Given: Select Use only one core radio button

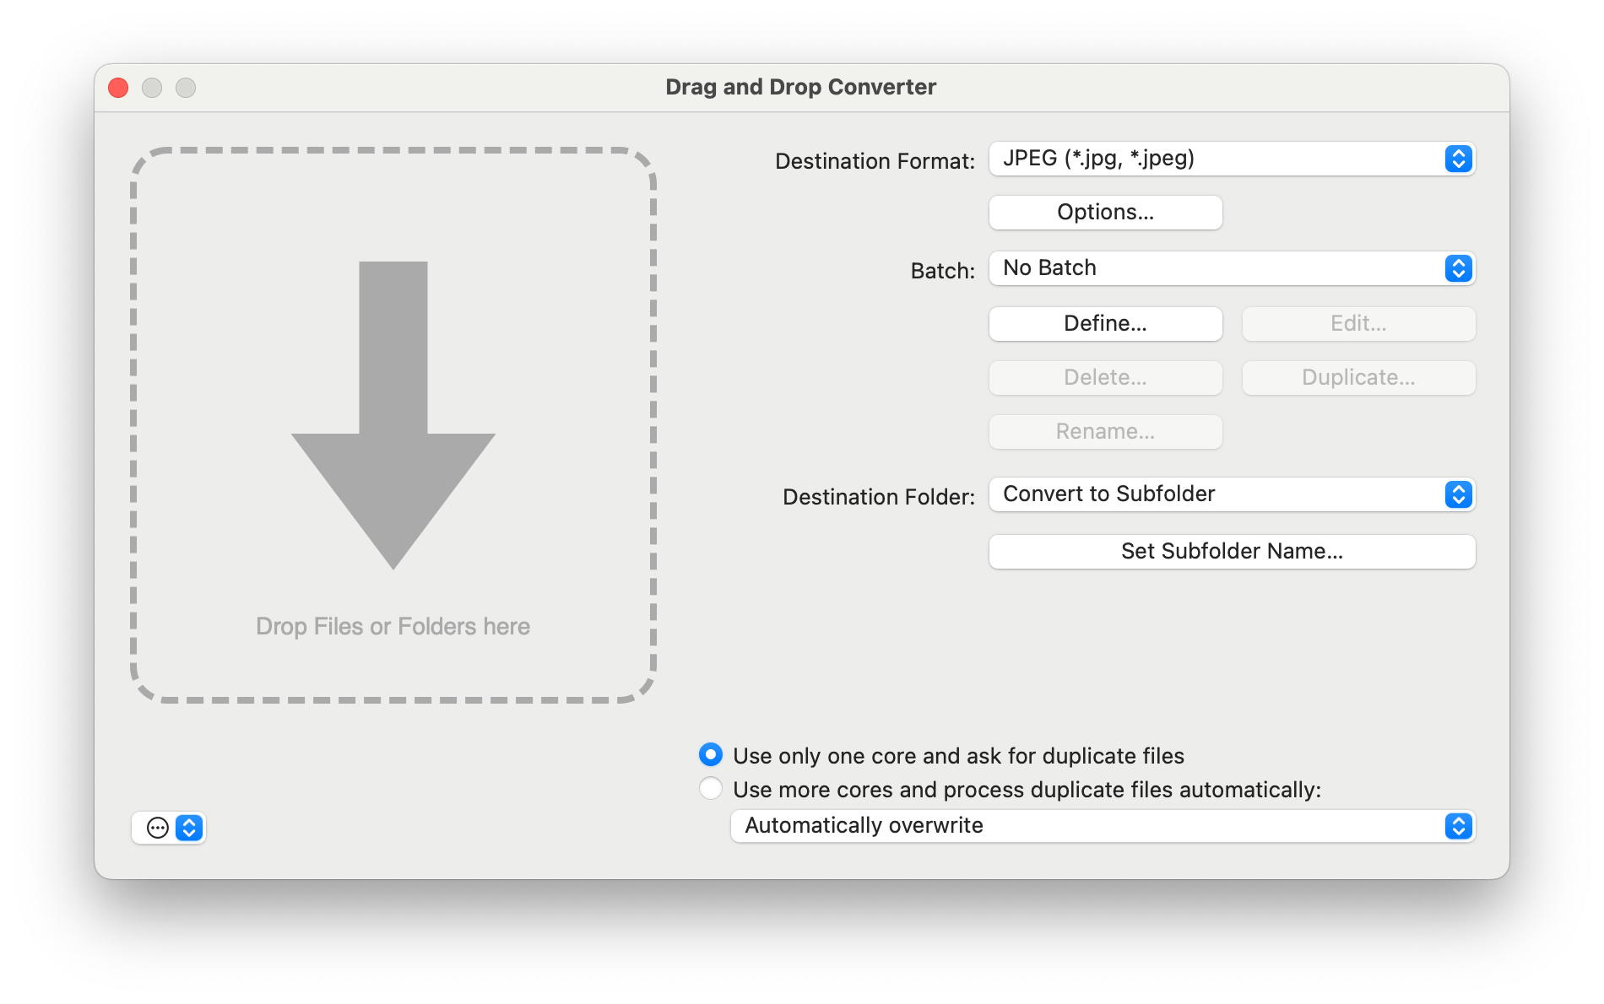Looking at the screenshot, I should 711,754.
